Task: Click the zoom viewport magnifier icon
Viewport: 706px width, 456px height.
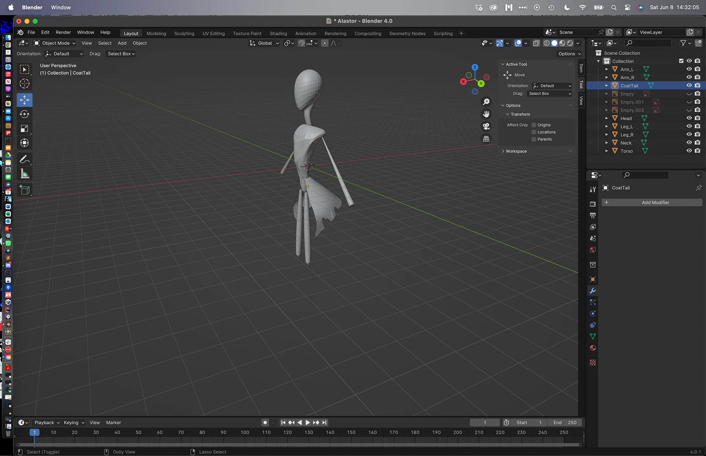Action: point(486,102)
